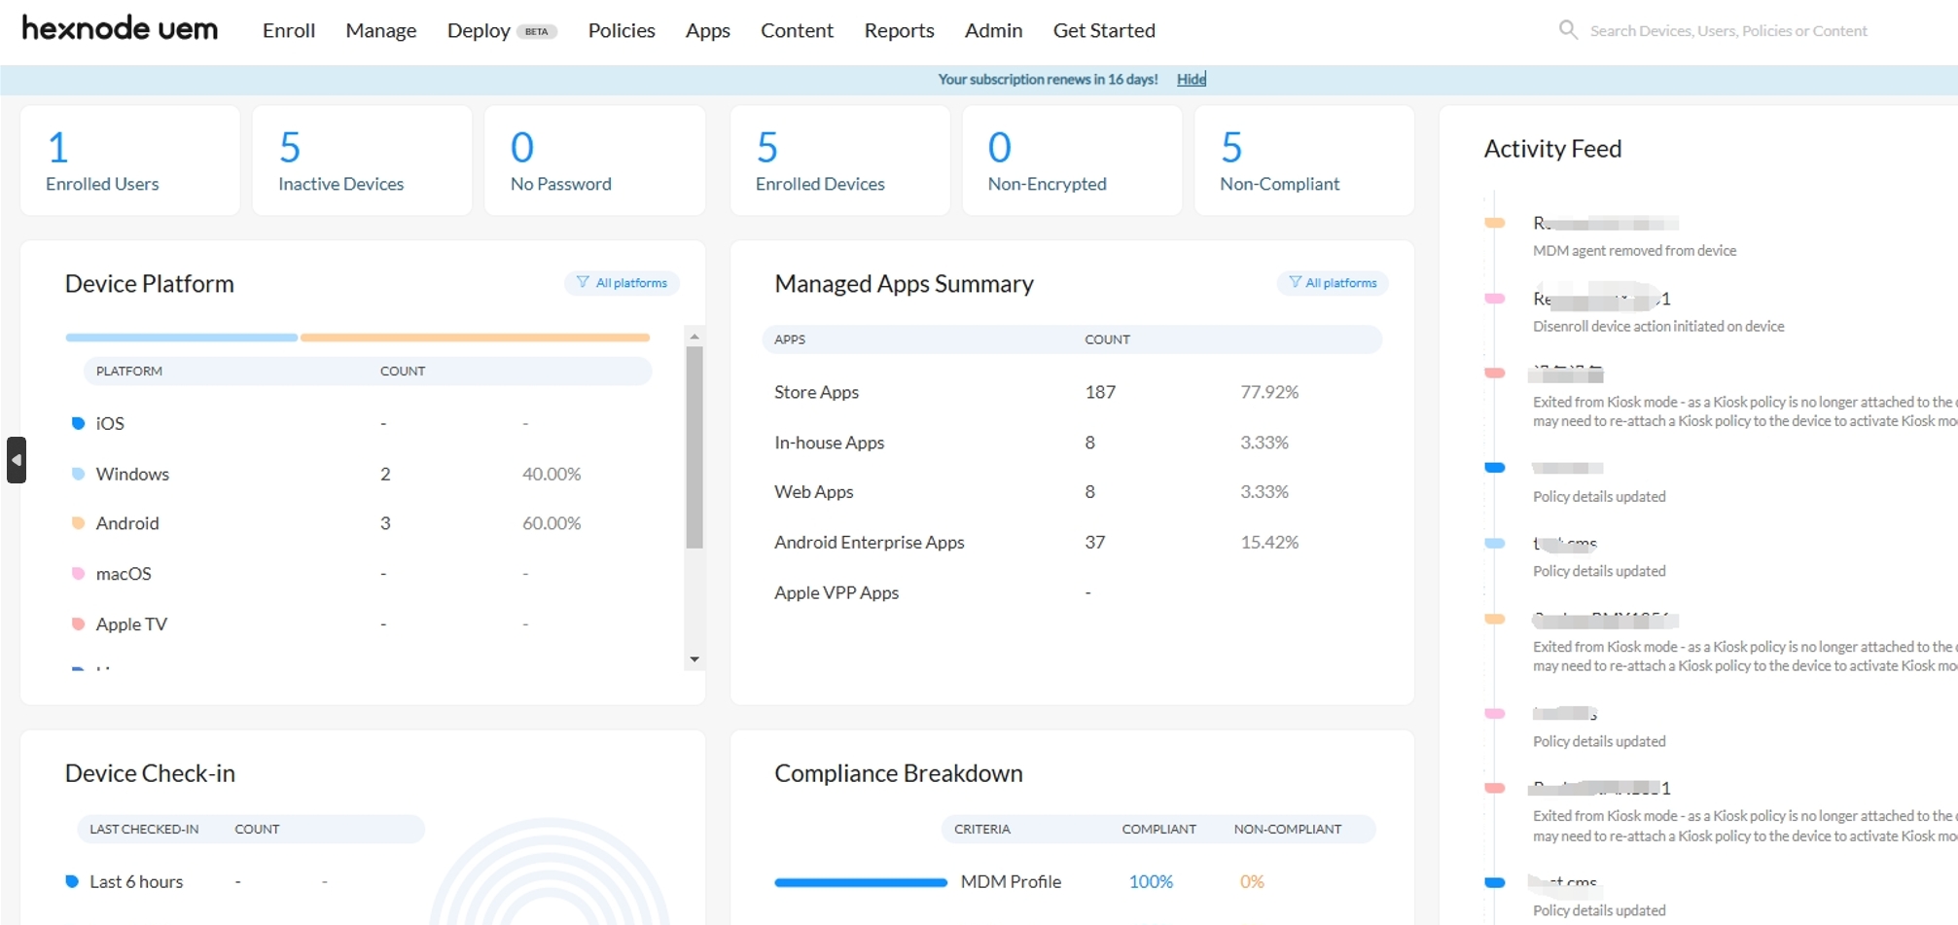Image resolution: width=1958 pixels, height=925 pixels.
Task: Collapse the left edge panel arrow
Action: click(x=17, y=460)
